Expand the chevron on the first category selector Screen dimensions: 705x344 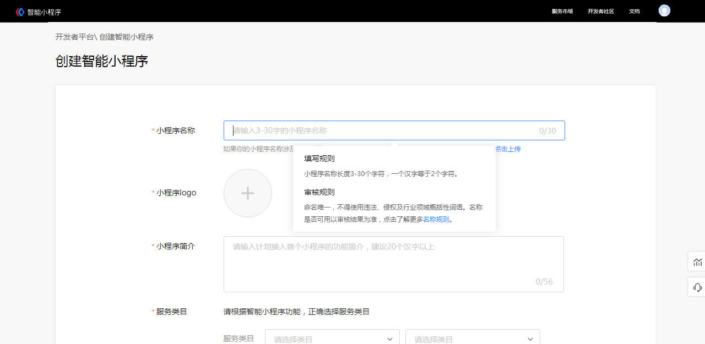coord(389,338)
